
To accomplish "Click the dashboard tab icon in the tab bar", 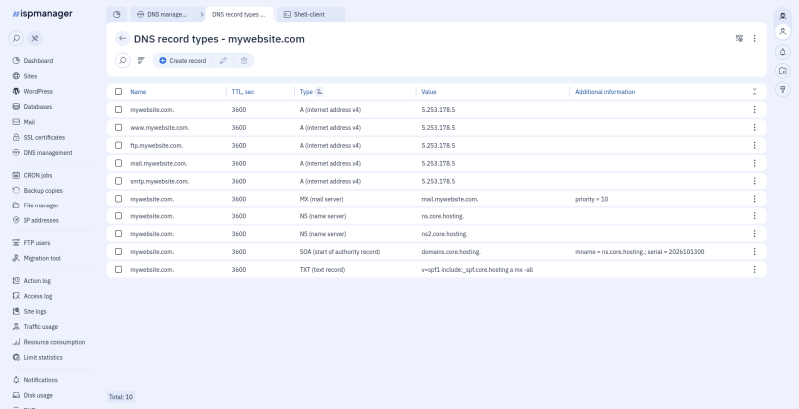I will (116, 14).
